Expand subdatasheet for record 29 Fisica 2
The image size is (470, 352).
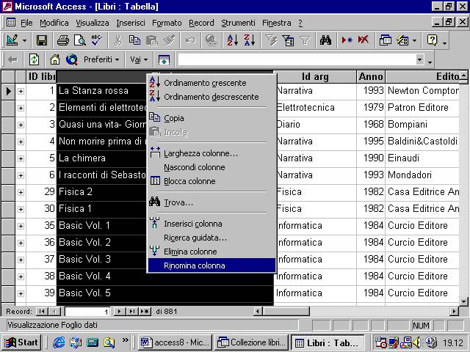[x=21, y=192]
